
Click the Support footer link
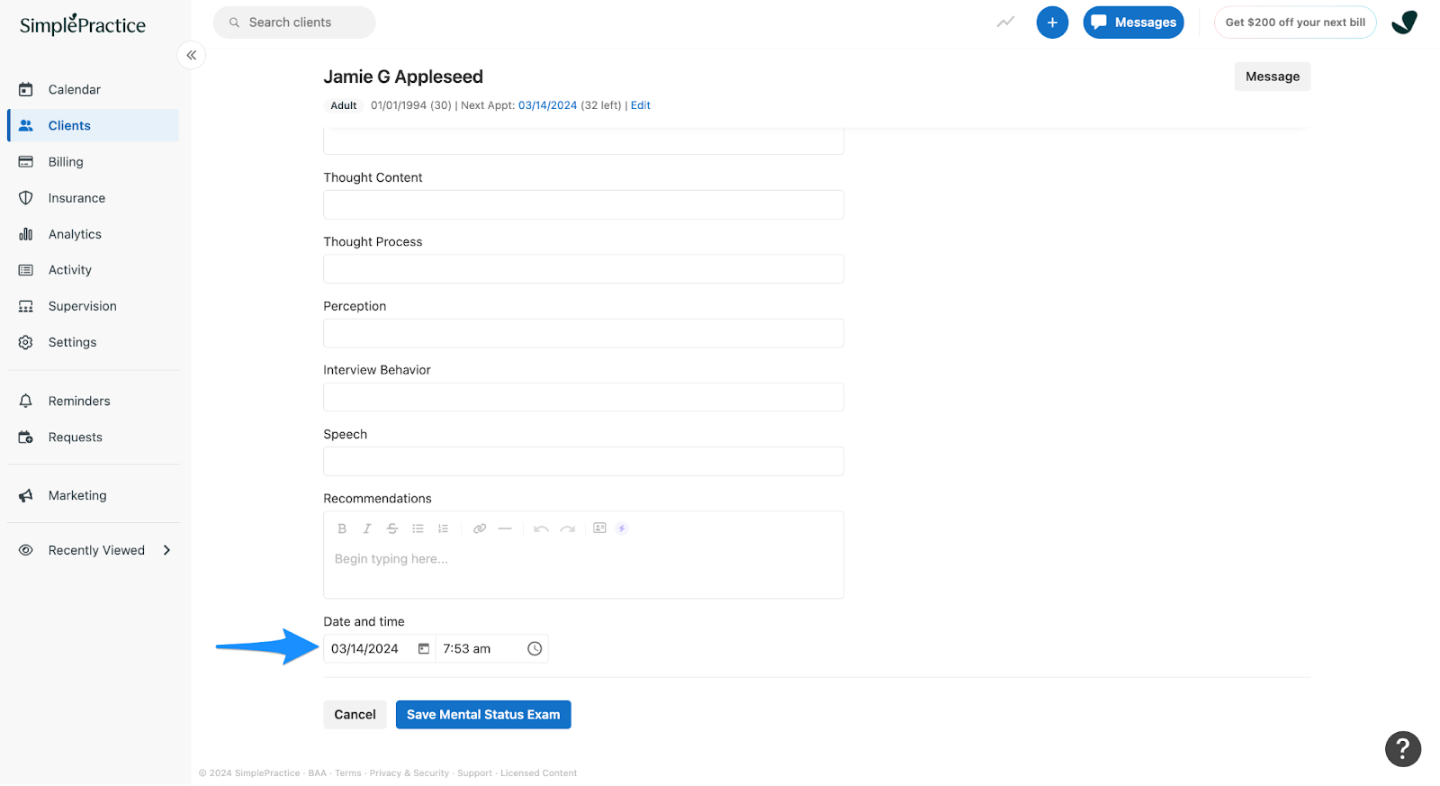point(474,773)
